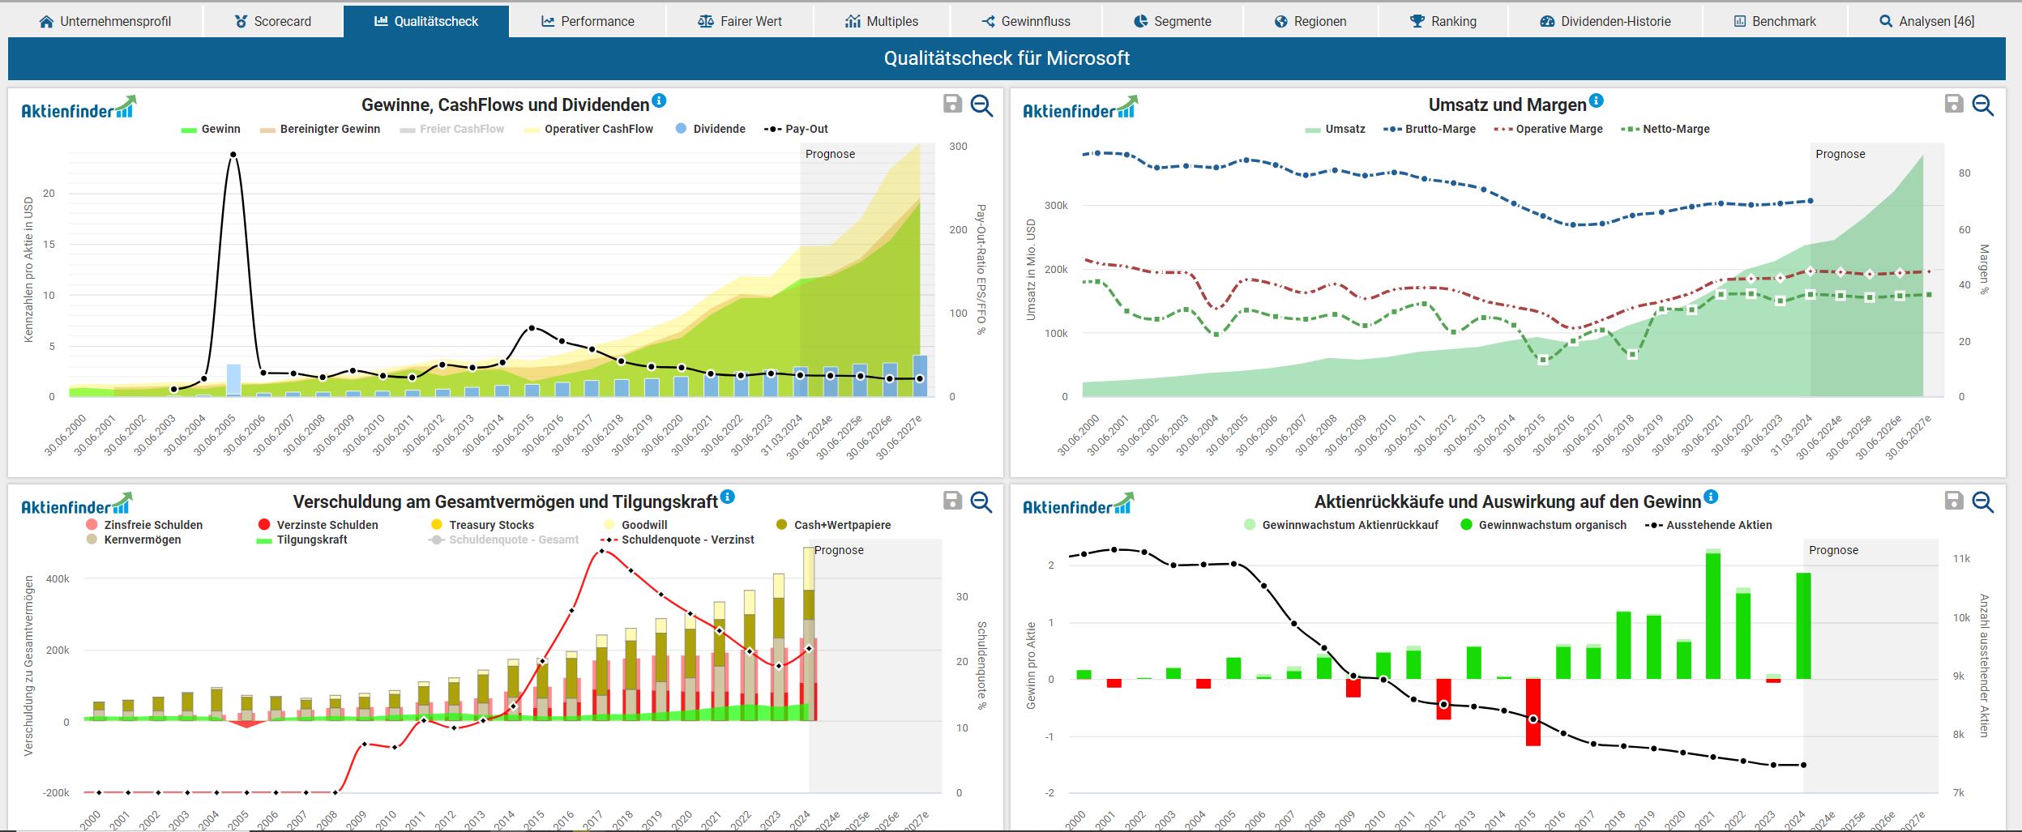Hide the Brutto-Marge line

[x=1430, y=129]
